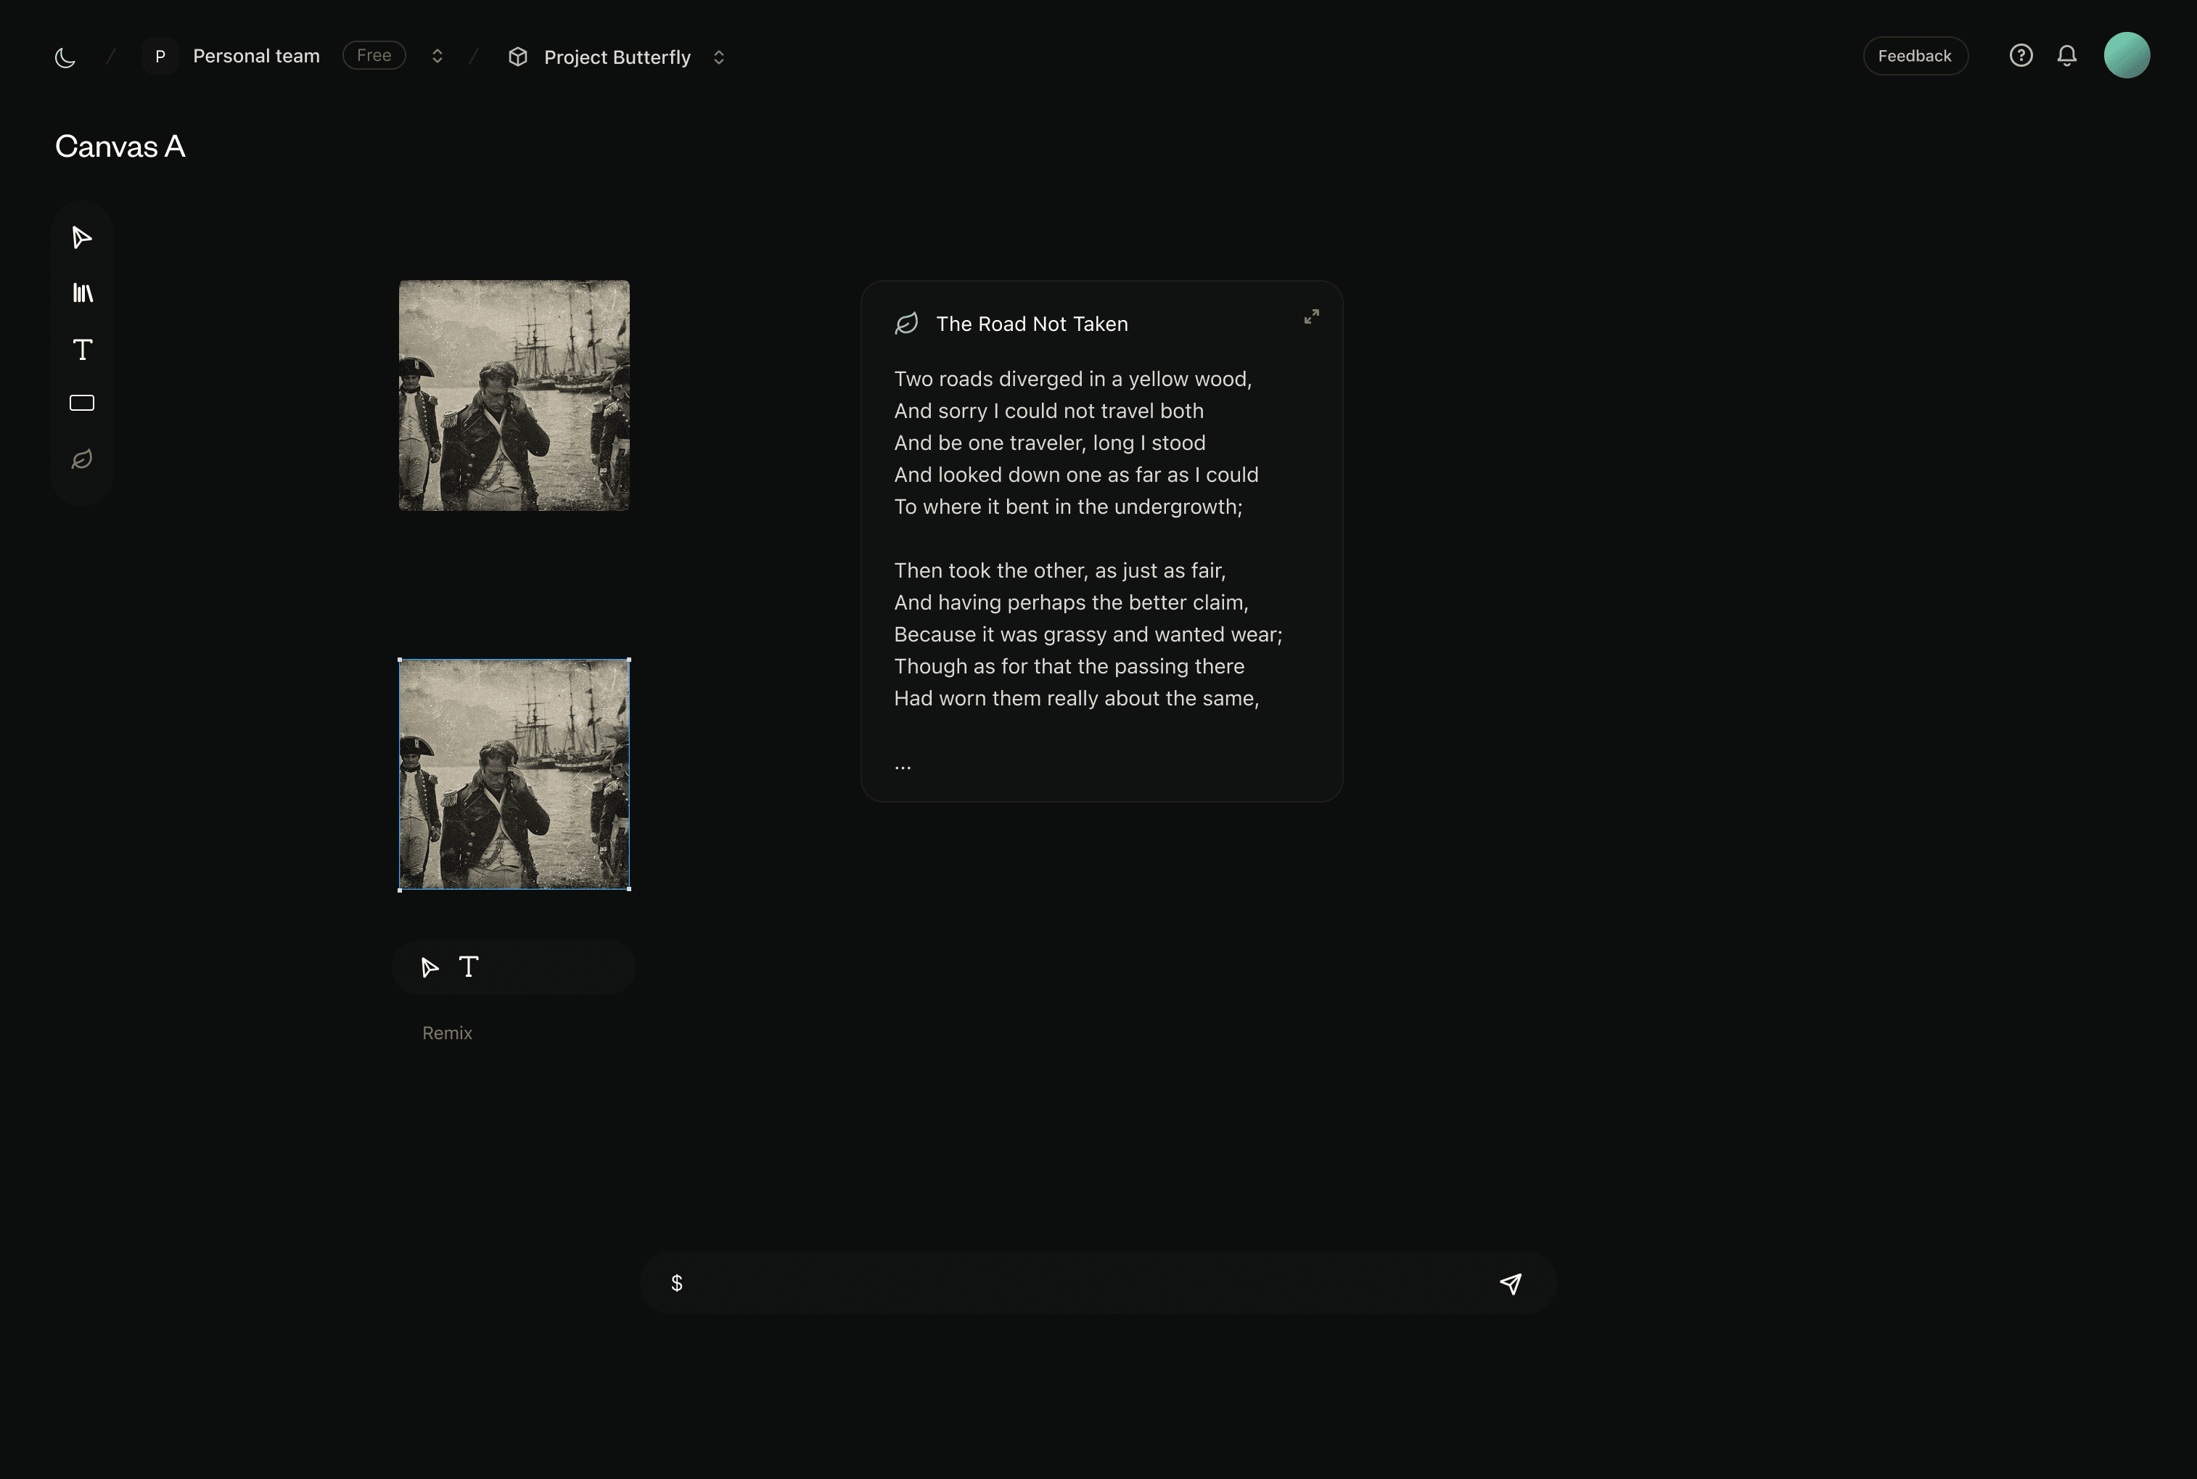This screenshot has height=1479, width=2197.
Task: Select the Text tool in left toolbar
Action: pos(83,350)
